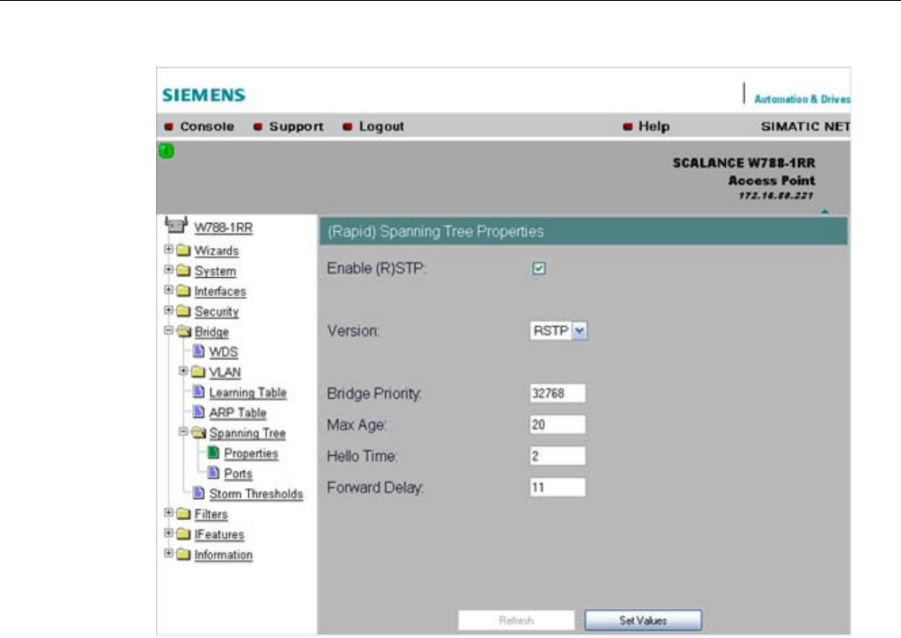Click the Storm Thresholds page icon
Screen dimensions: 901x638
[x=198, y=493]
